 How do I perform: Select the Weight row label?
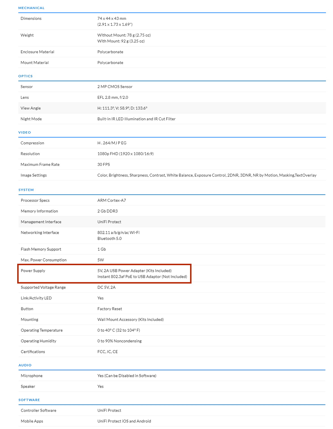tap(27, 35)
